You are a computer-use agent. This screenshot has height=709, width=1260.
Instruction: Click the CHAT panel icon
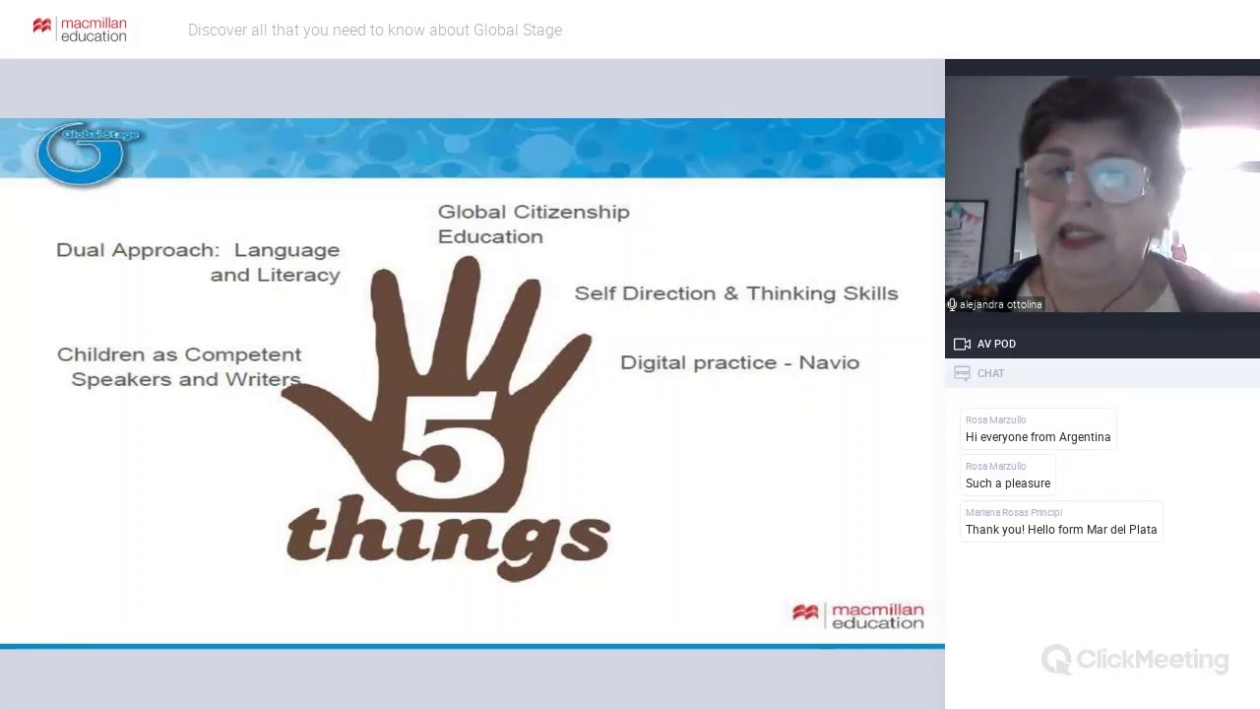pyautogui.click(x=962, y=373)
